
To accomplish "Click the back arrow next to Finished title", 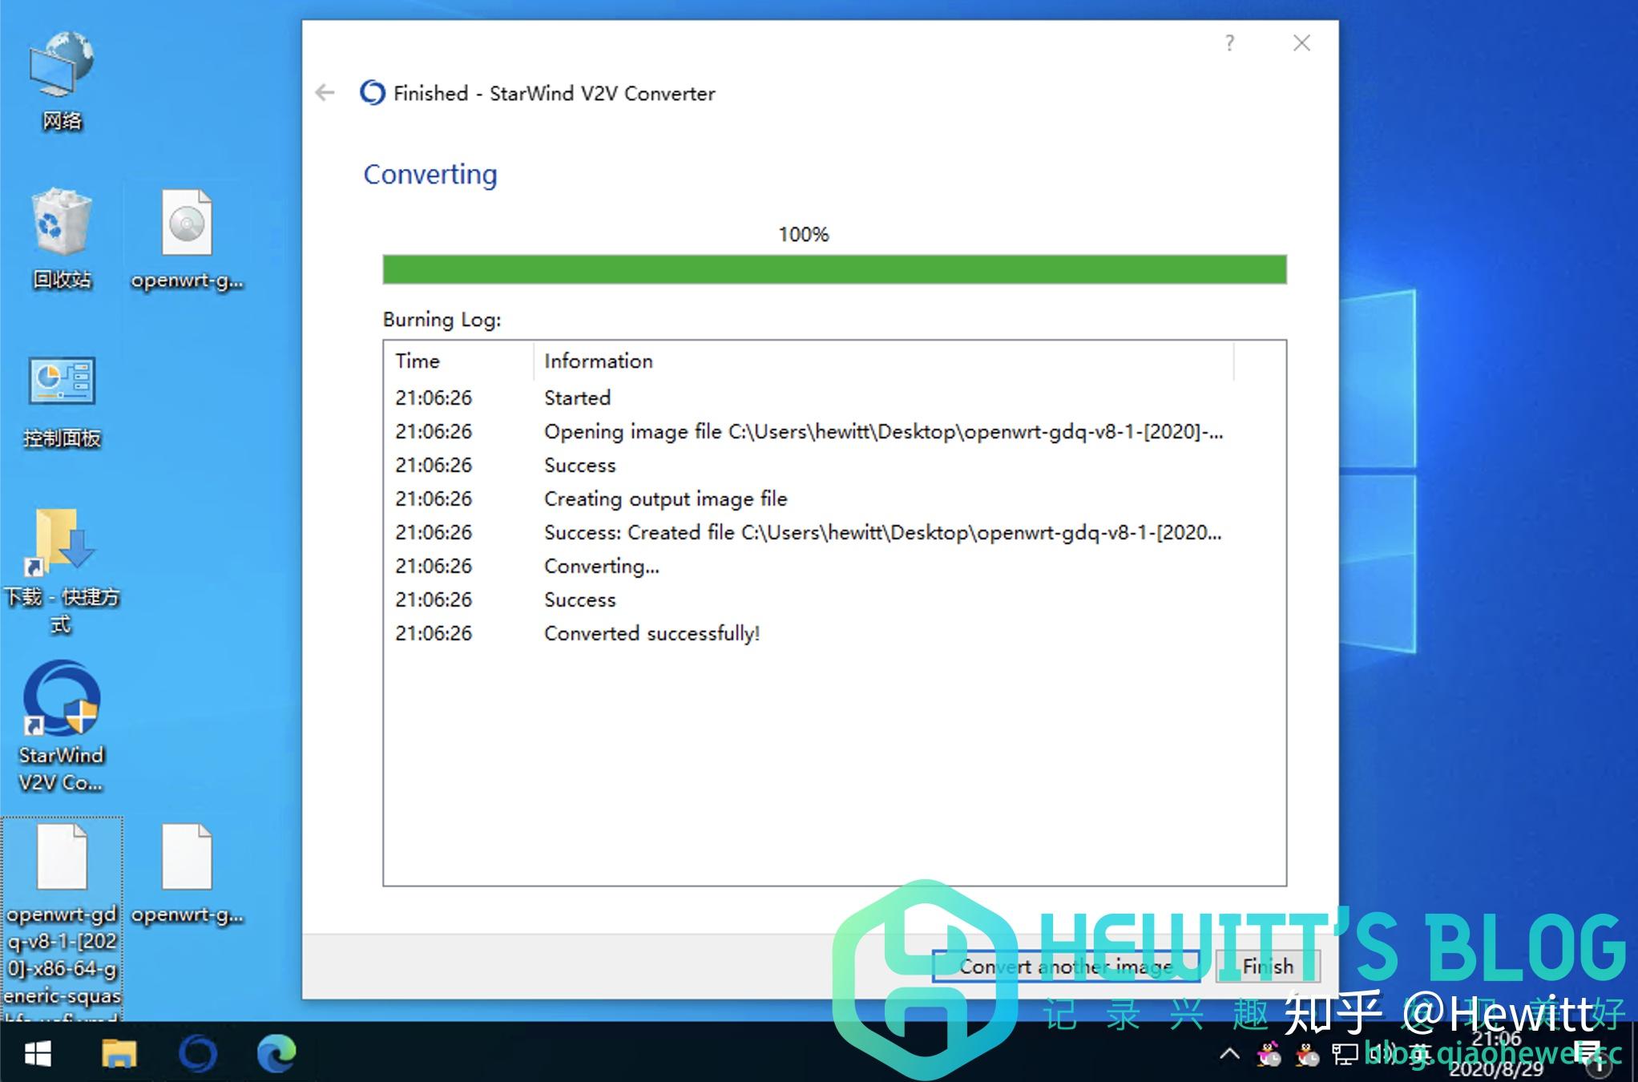I will click(x=325, y=93).
